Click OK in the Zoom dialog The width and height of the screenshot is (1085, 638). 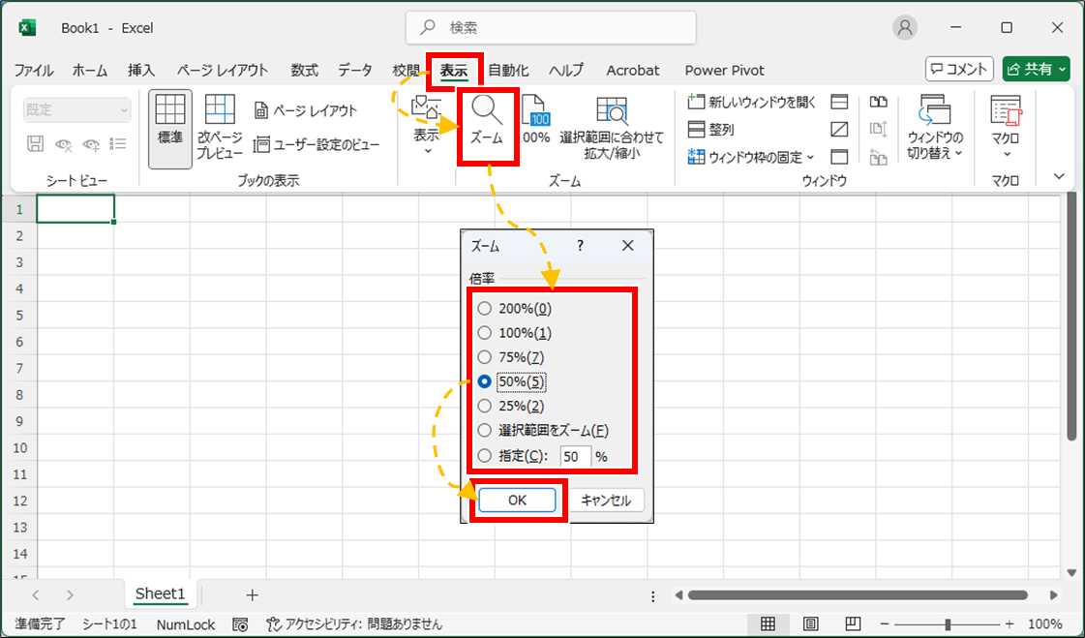[517, 500]
